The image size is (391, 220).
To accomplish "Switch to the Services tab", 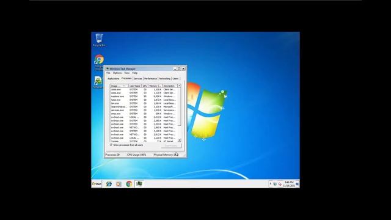I will coord(138,79).
